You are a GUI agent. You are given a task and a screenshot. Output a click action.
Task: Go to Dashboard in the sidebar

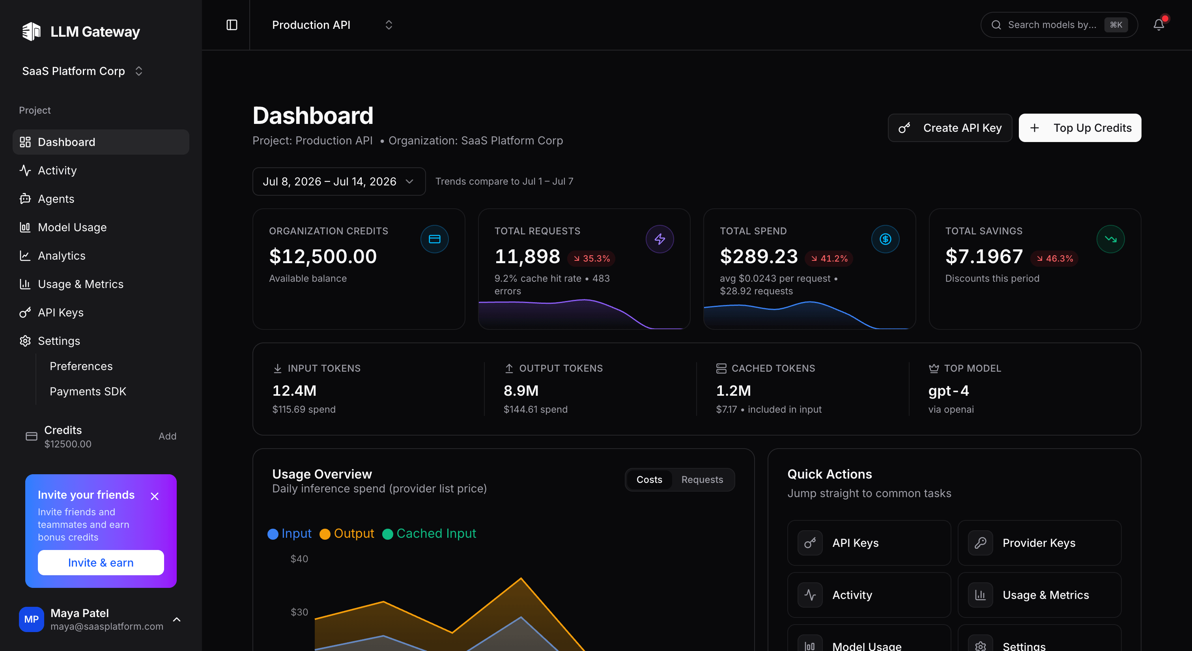[101, 142]
